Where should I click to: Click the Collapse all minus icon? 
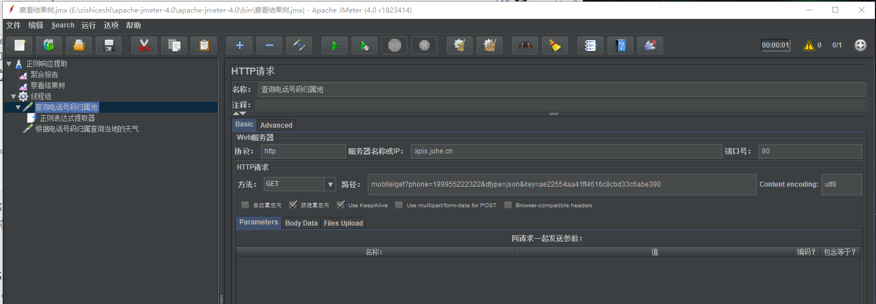(x=269, y=45)
